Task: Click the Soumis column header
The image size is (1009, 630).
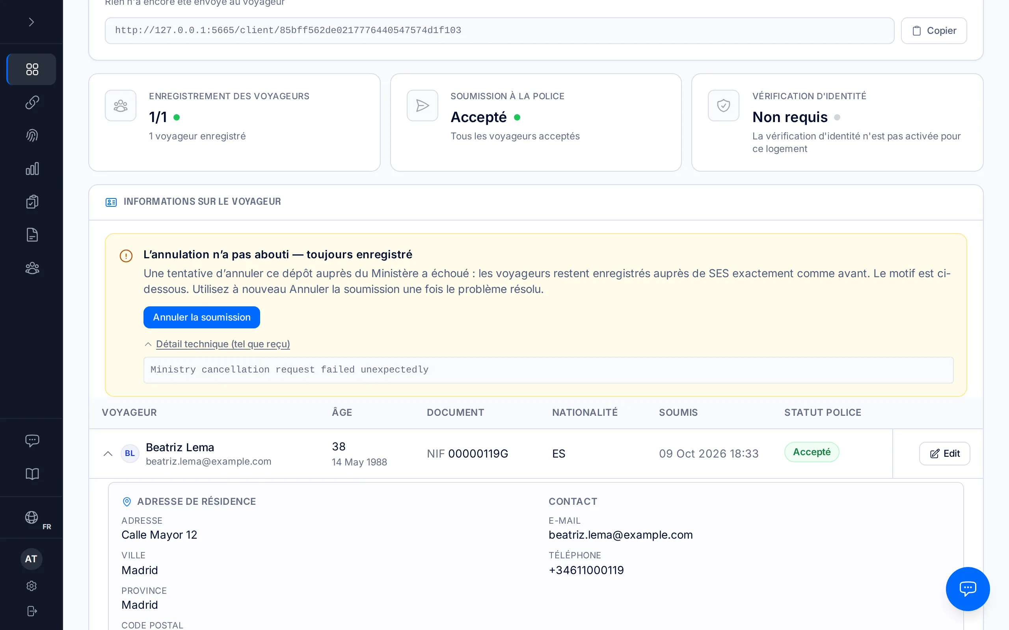Action: (x=678, y=413)
